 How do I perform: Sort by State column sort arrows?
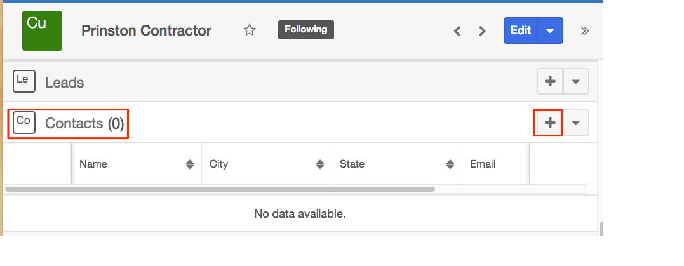(450, 164)
